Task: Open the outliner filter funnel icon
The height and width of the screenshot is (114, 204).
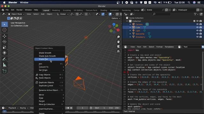Action: [x=195, y=14]
